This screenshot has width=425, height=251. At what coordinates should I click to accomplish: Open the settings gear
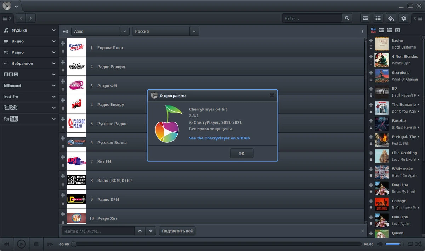pyautogui.click(x=403, y=18)
